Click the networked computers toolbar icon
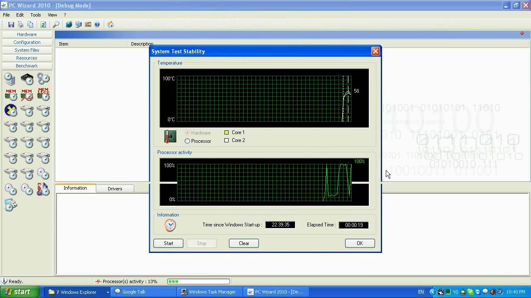This screenshot has height=298, width=531. tap(78, 24)
